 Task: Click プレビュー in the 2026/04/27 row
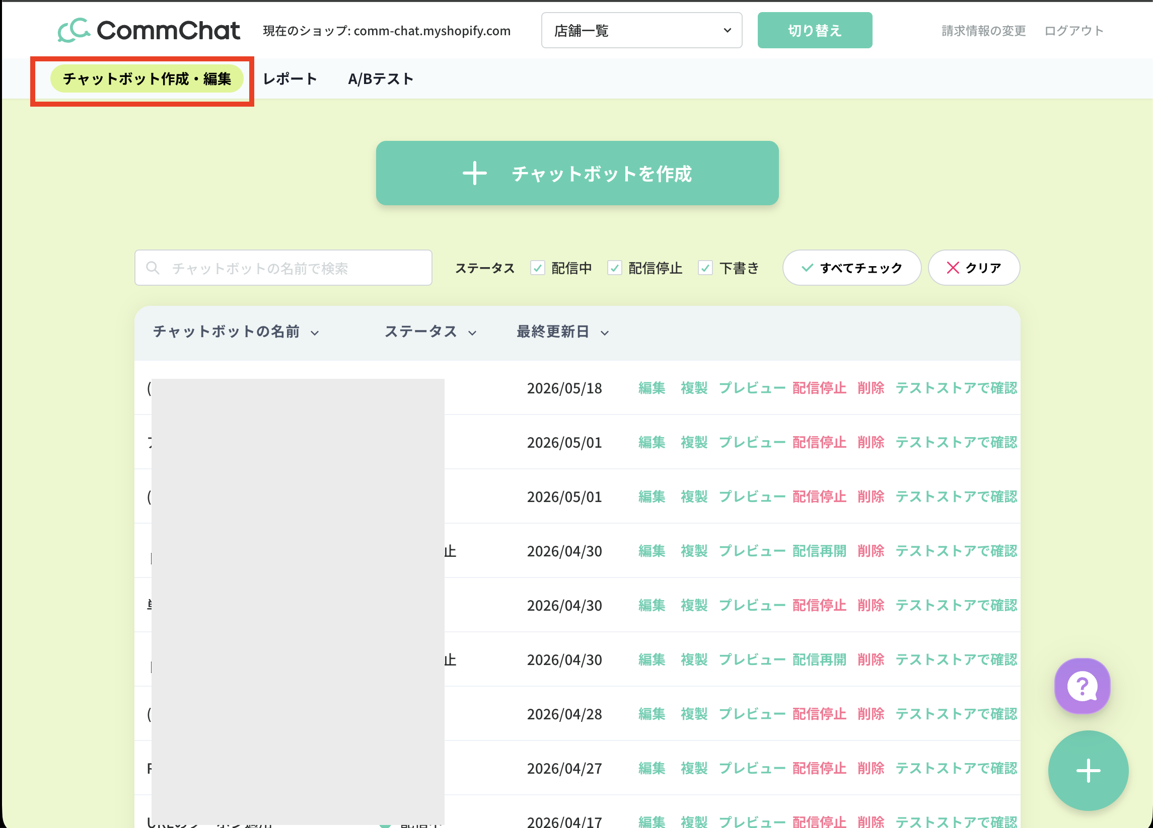pyautogui.click(x=752, y=769)
